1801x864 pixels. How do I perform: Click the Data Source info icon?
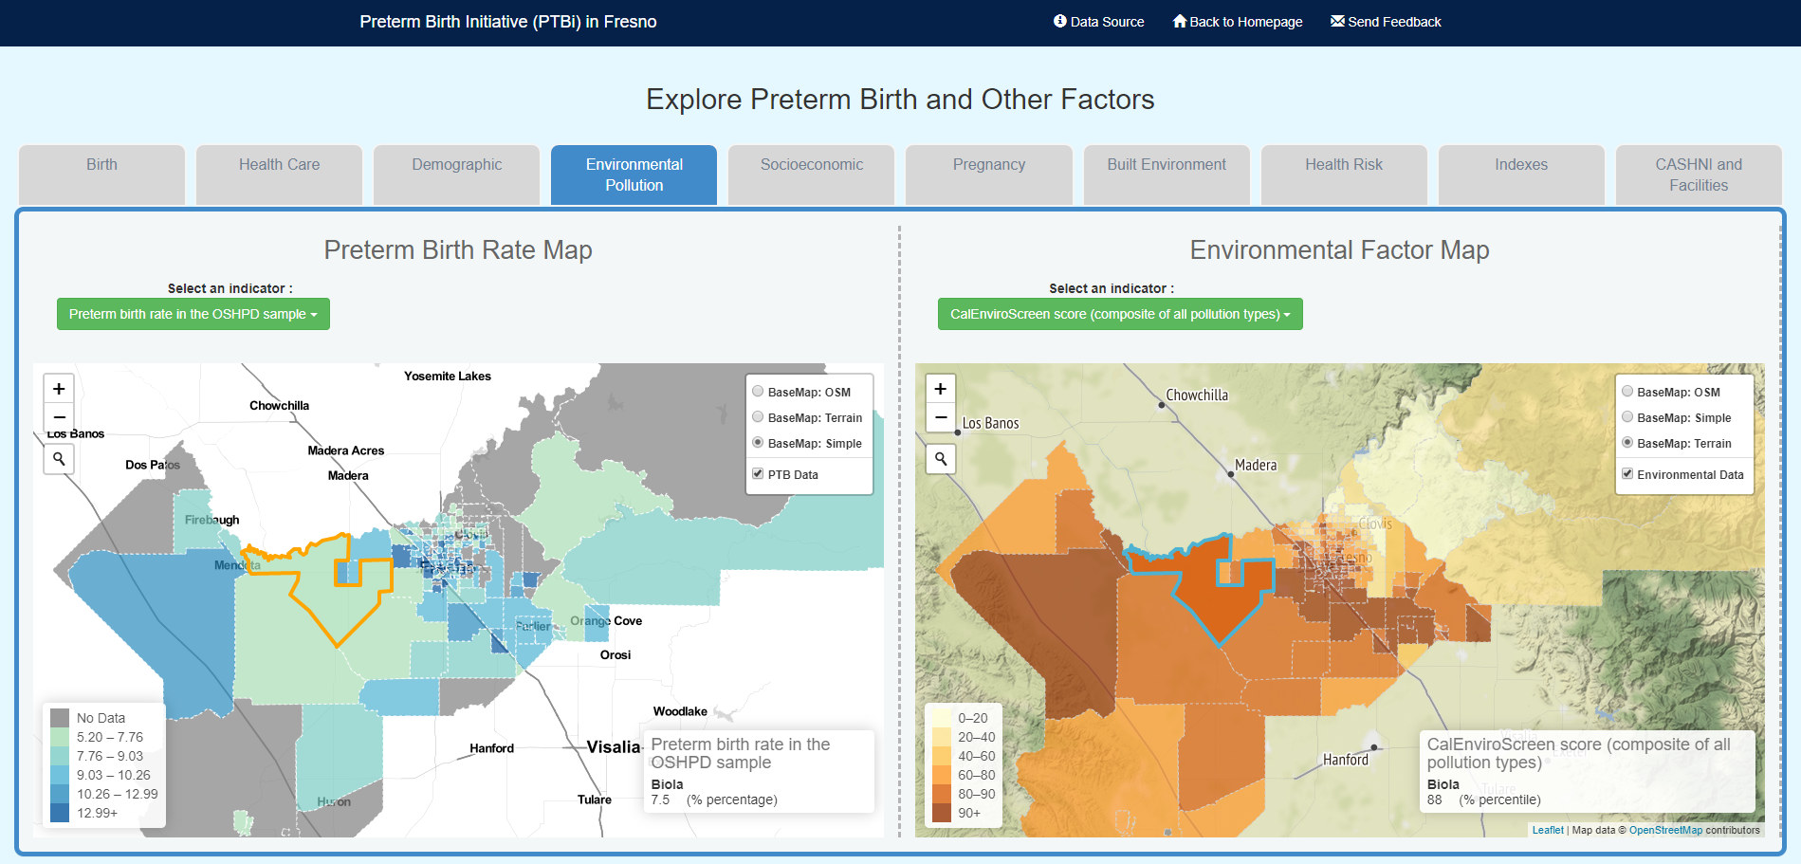click(x=1059, y=21)
